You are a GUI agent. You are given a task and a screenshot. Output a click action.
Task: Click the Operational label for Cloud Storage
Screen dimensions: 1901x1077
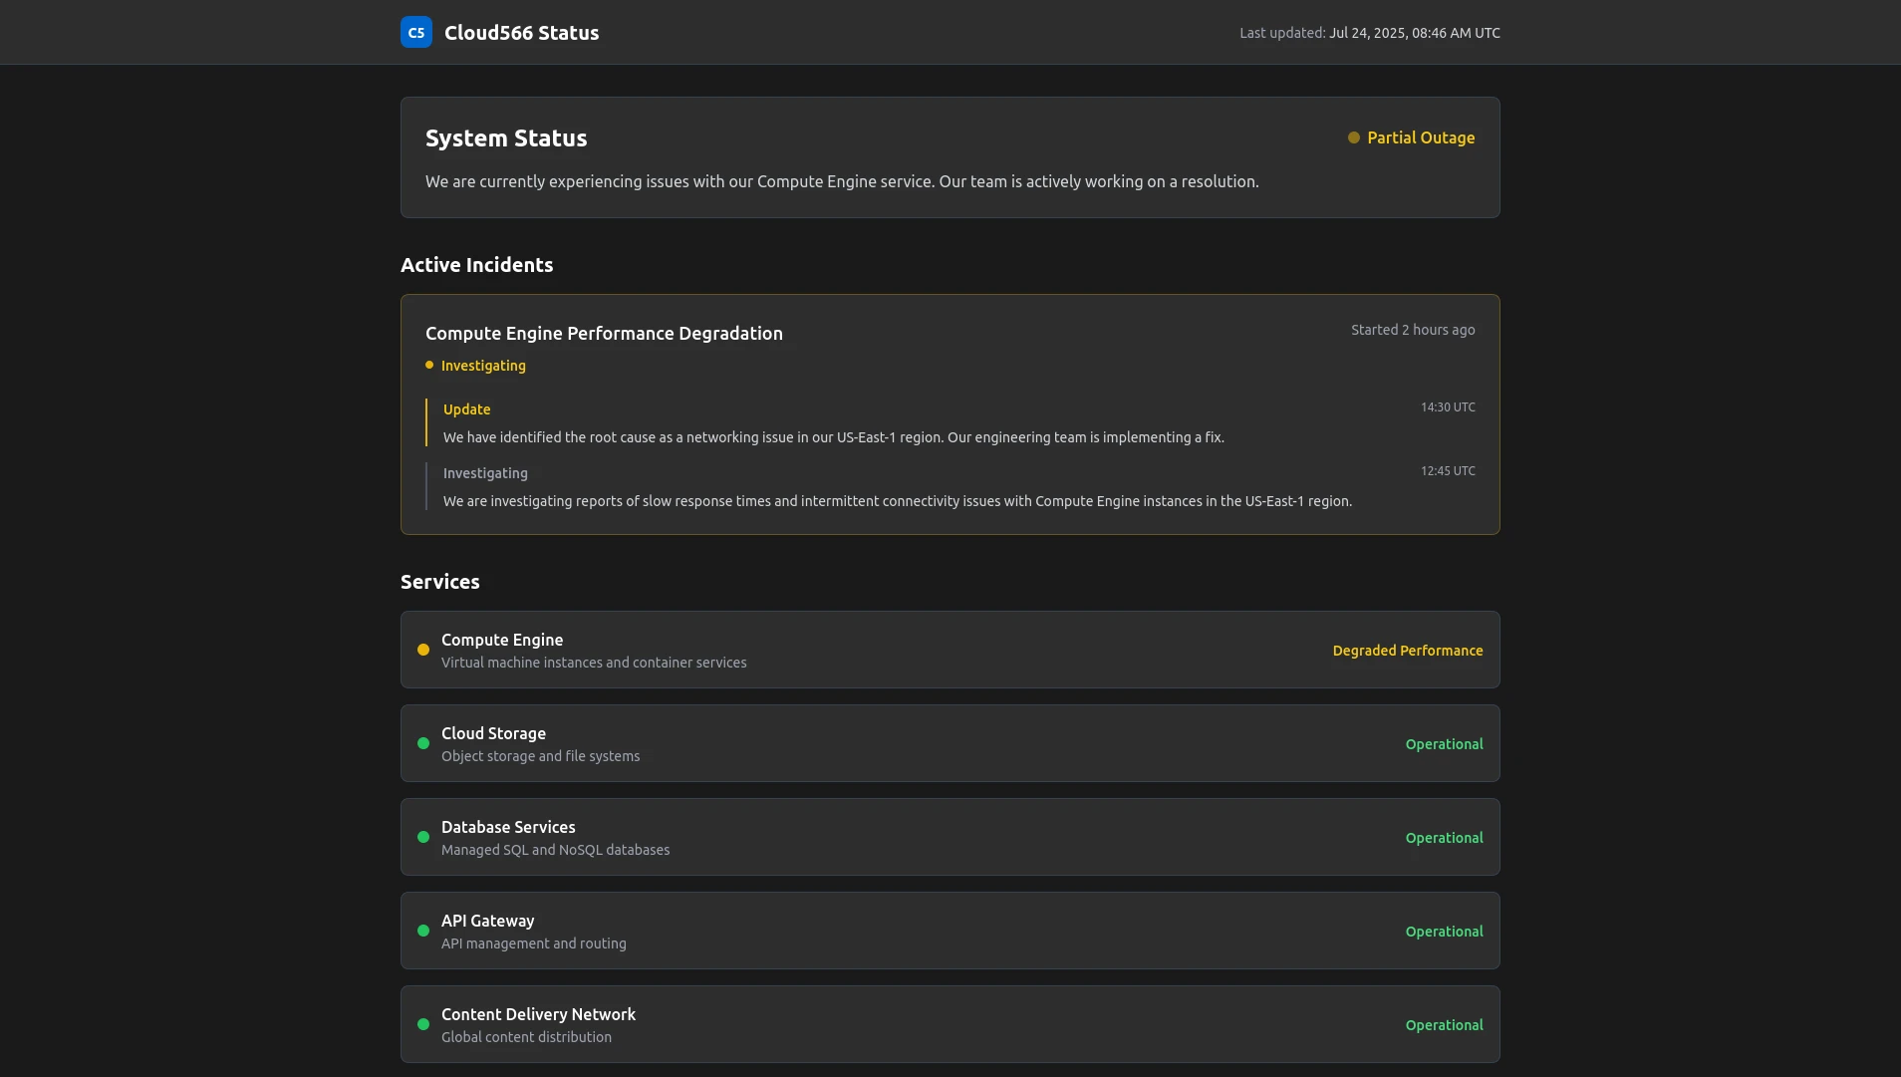[1444, 744]
